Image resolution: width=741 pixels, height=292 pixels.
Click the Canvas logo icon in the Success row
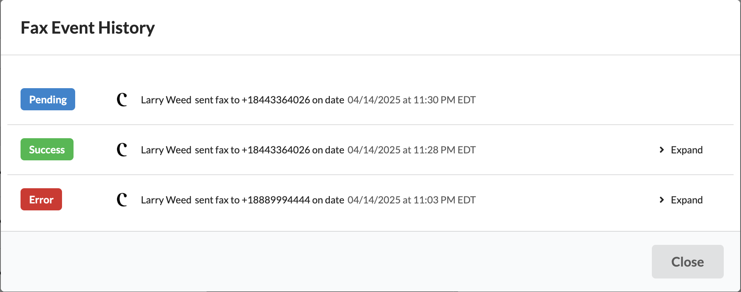coord(122,150)
